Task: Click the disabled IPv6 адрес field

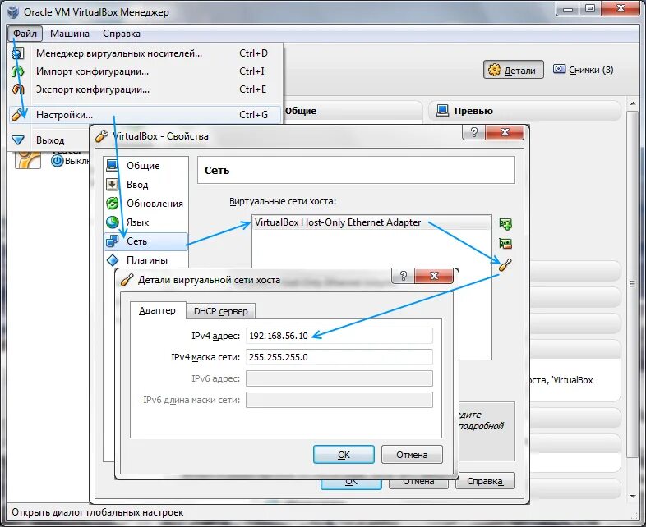Action: tap(339, 378)
